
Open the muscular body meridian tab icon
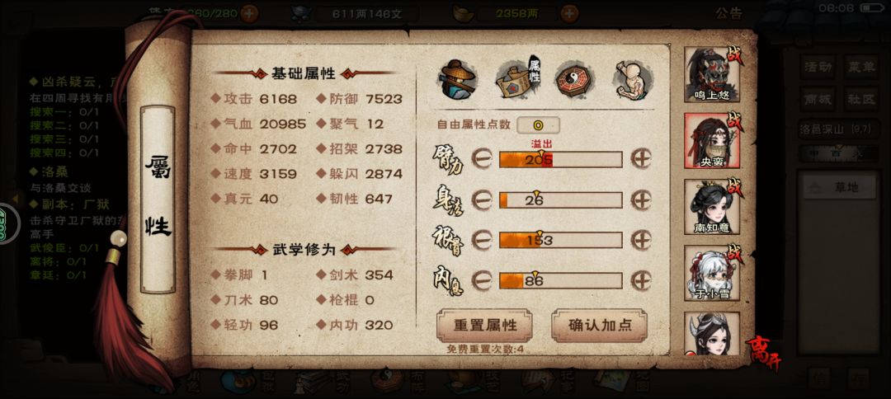point(633,79)
